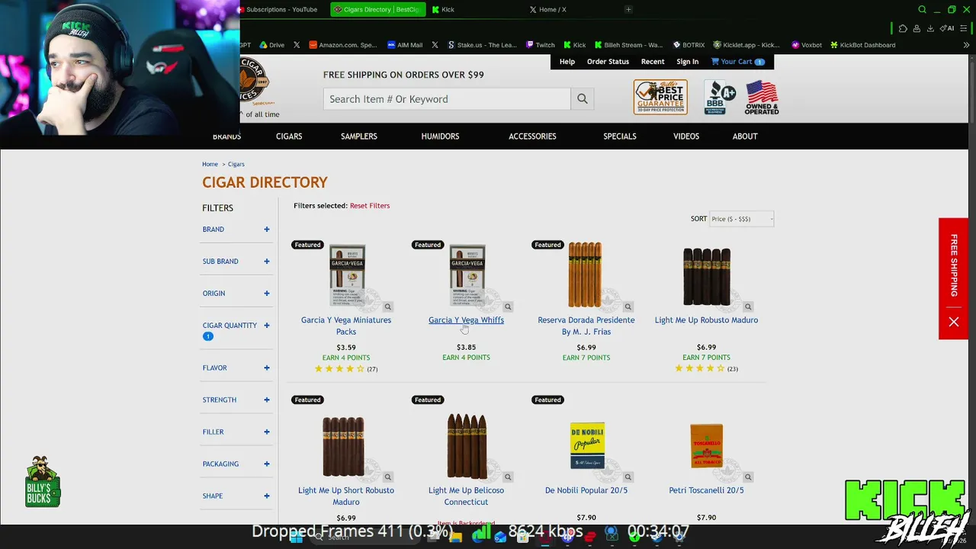976x549 pixels.
Task: Open the Videos navigation menu
Action: pyautogui.click(x=686, y=136)
